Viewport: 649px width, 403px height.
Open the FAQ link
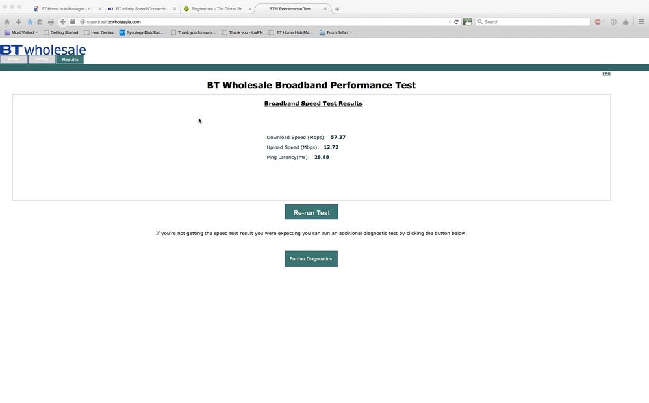pos(606,73)
